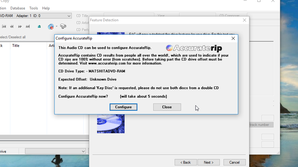Screen dimensions: 298x167
Task: Skip to previous track icon
Action: [x=4, y=27]
